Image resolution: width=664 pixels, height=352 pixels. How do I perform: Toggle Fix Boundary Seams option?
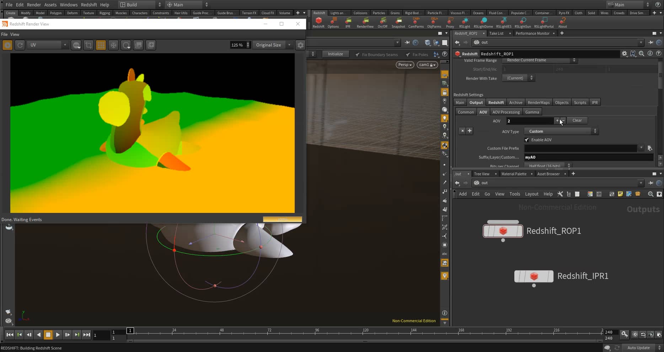358,54
